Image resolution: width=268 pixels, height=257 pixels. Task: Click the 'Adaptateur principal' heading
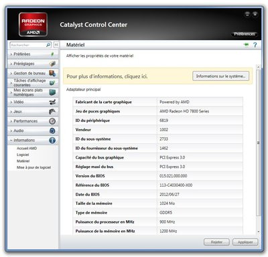(x=83, y=90)
